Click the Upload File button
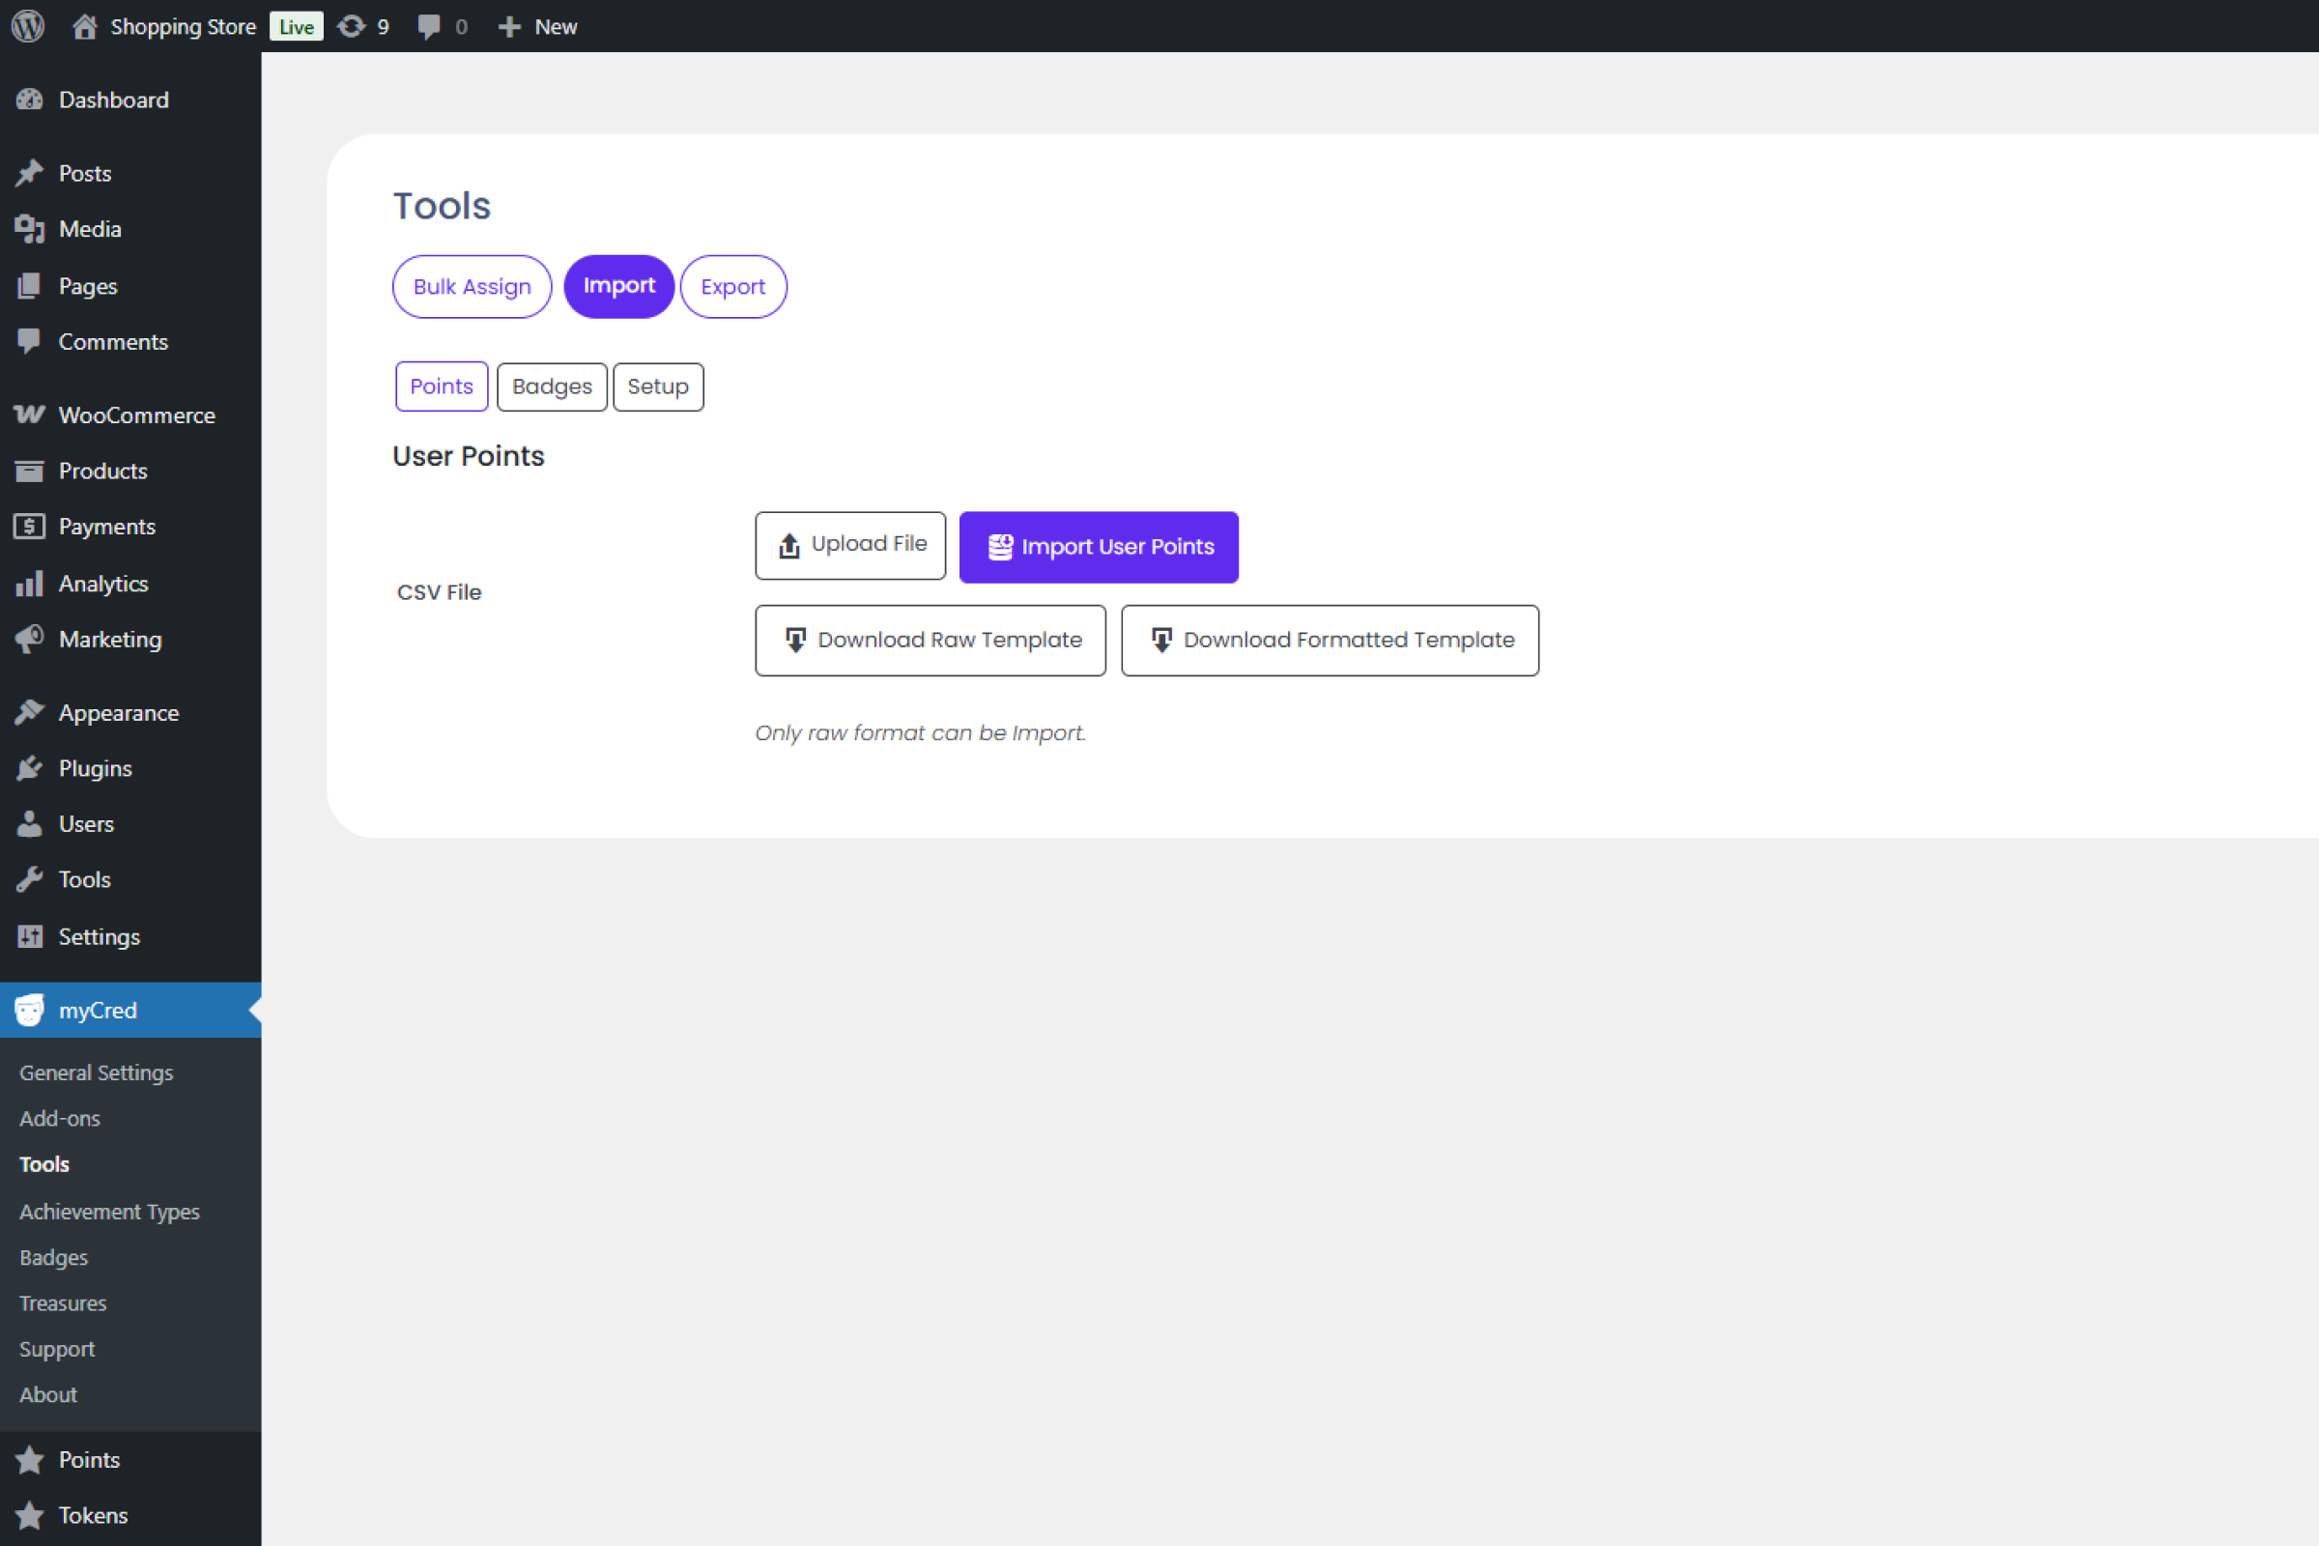The height and width of the screenshot is (1546, 2319). click(x=850, y=545)
